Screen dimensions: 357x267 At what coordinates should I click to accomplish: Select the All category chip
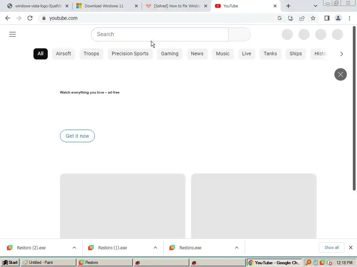(x=40, y=54)
